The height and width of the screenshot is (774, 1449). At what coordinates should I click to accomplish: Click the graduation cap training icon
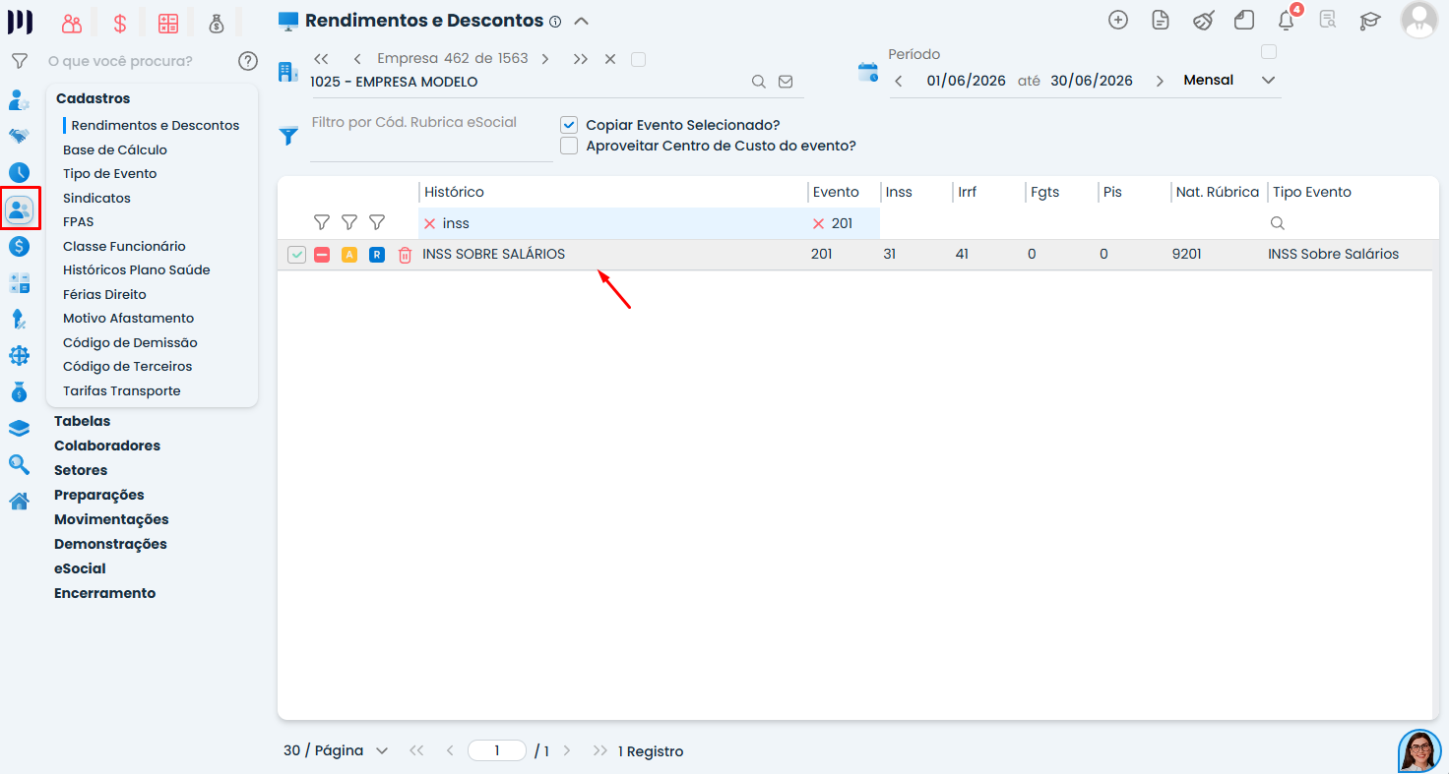click(x=1370, y=20)
